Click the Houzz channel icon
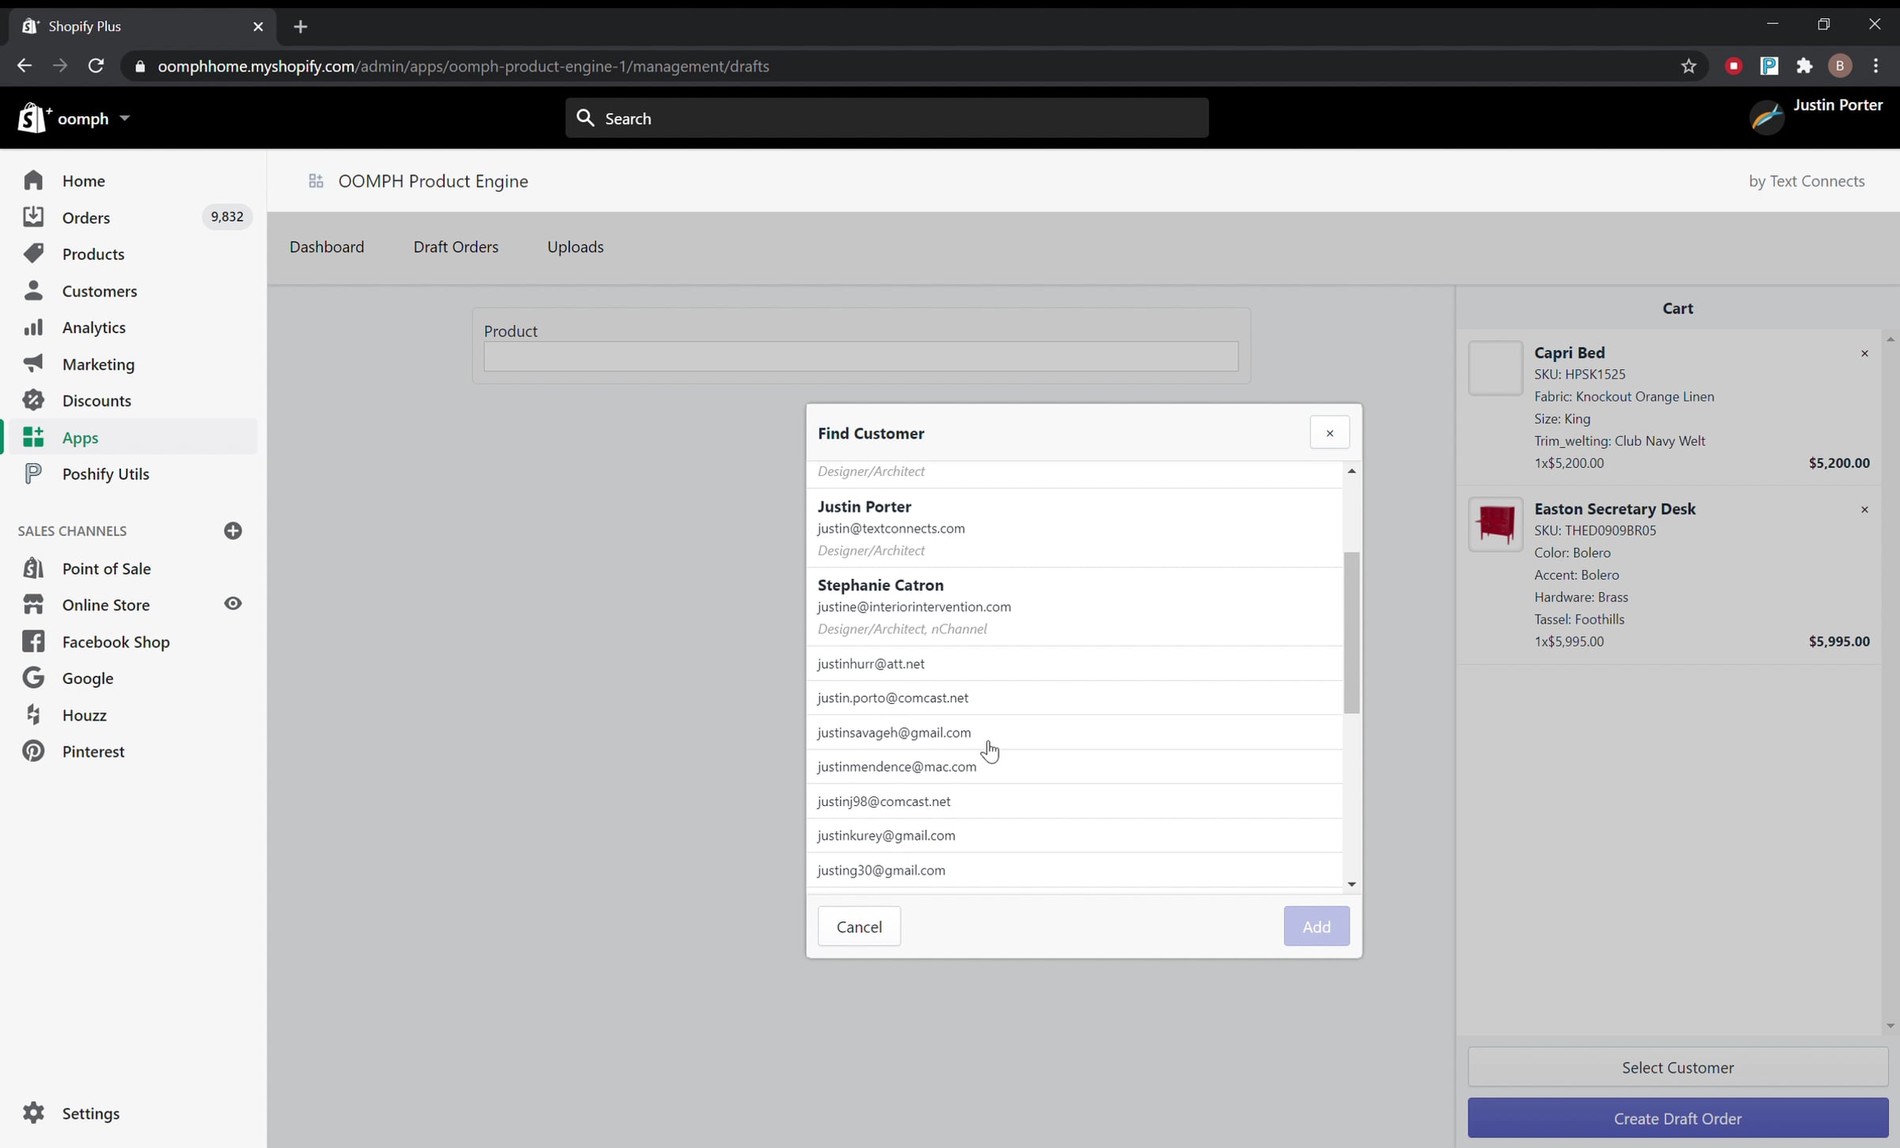The image size is (1900, 1148). coord(33,714)
